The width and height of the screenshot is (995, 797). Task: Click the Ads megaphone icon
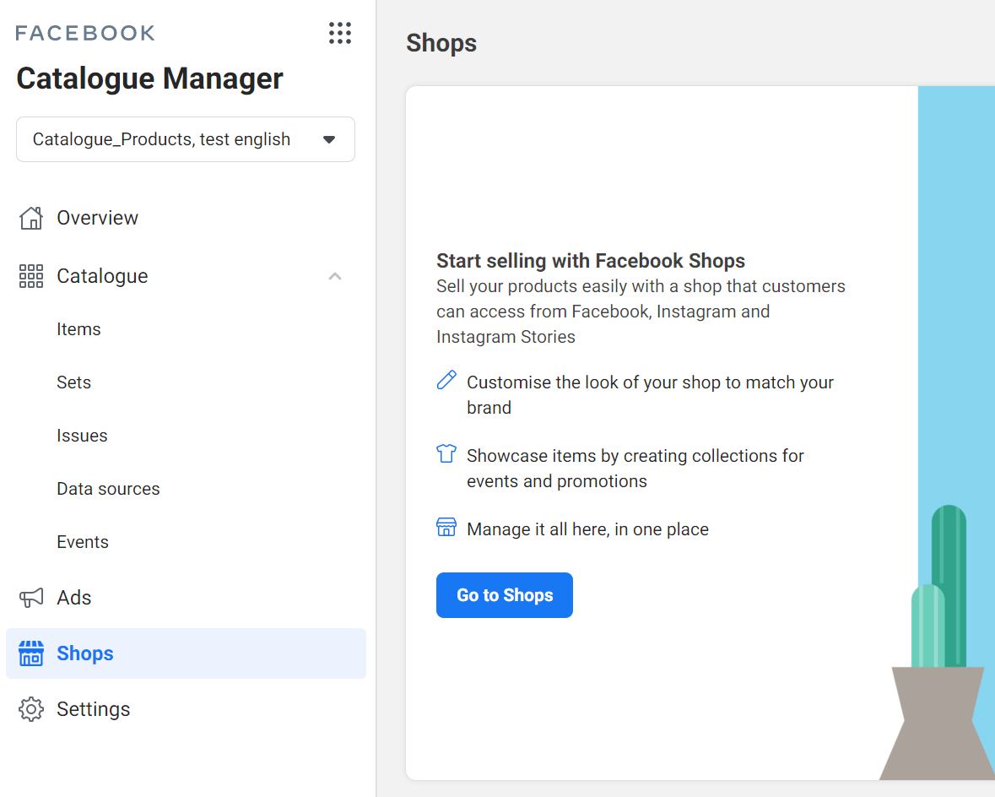coord(31,598)
